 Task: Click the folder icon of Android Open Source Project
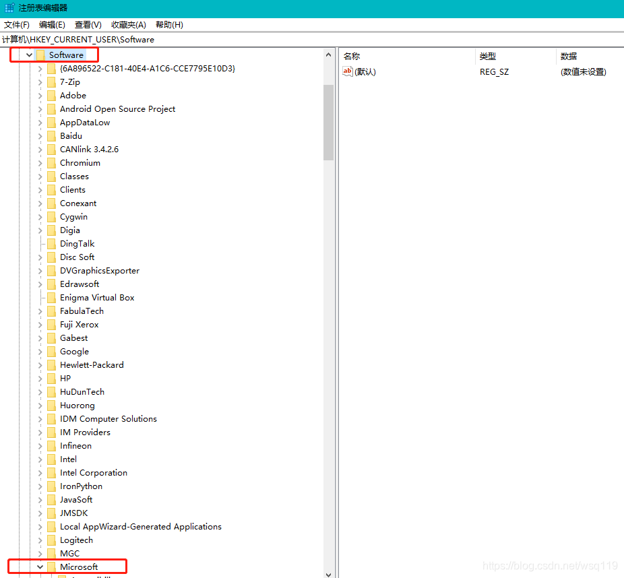[51, 109]
